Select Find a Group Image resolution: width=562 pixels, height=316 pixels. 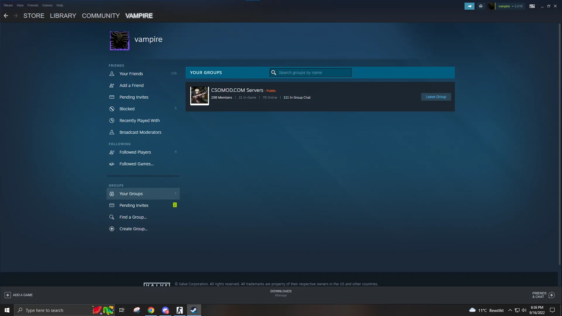pyautogui.click(x=143, y=217)
